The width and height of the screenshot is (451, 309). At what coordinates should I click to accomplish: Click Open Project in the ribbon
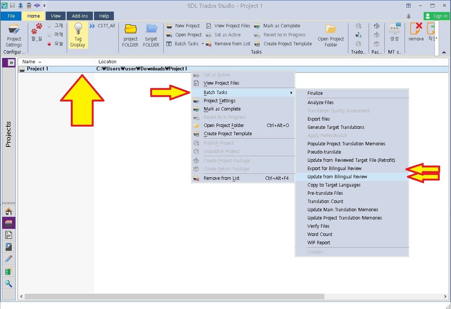[184, 35]
